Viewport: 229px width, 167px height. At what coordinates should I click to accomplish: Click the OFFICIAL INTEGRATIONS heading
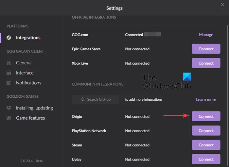click(x=94, y=17)
